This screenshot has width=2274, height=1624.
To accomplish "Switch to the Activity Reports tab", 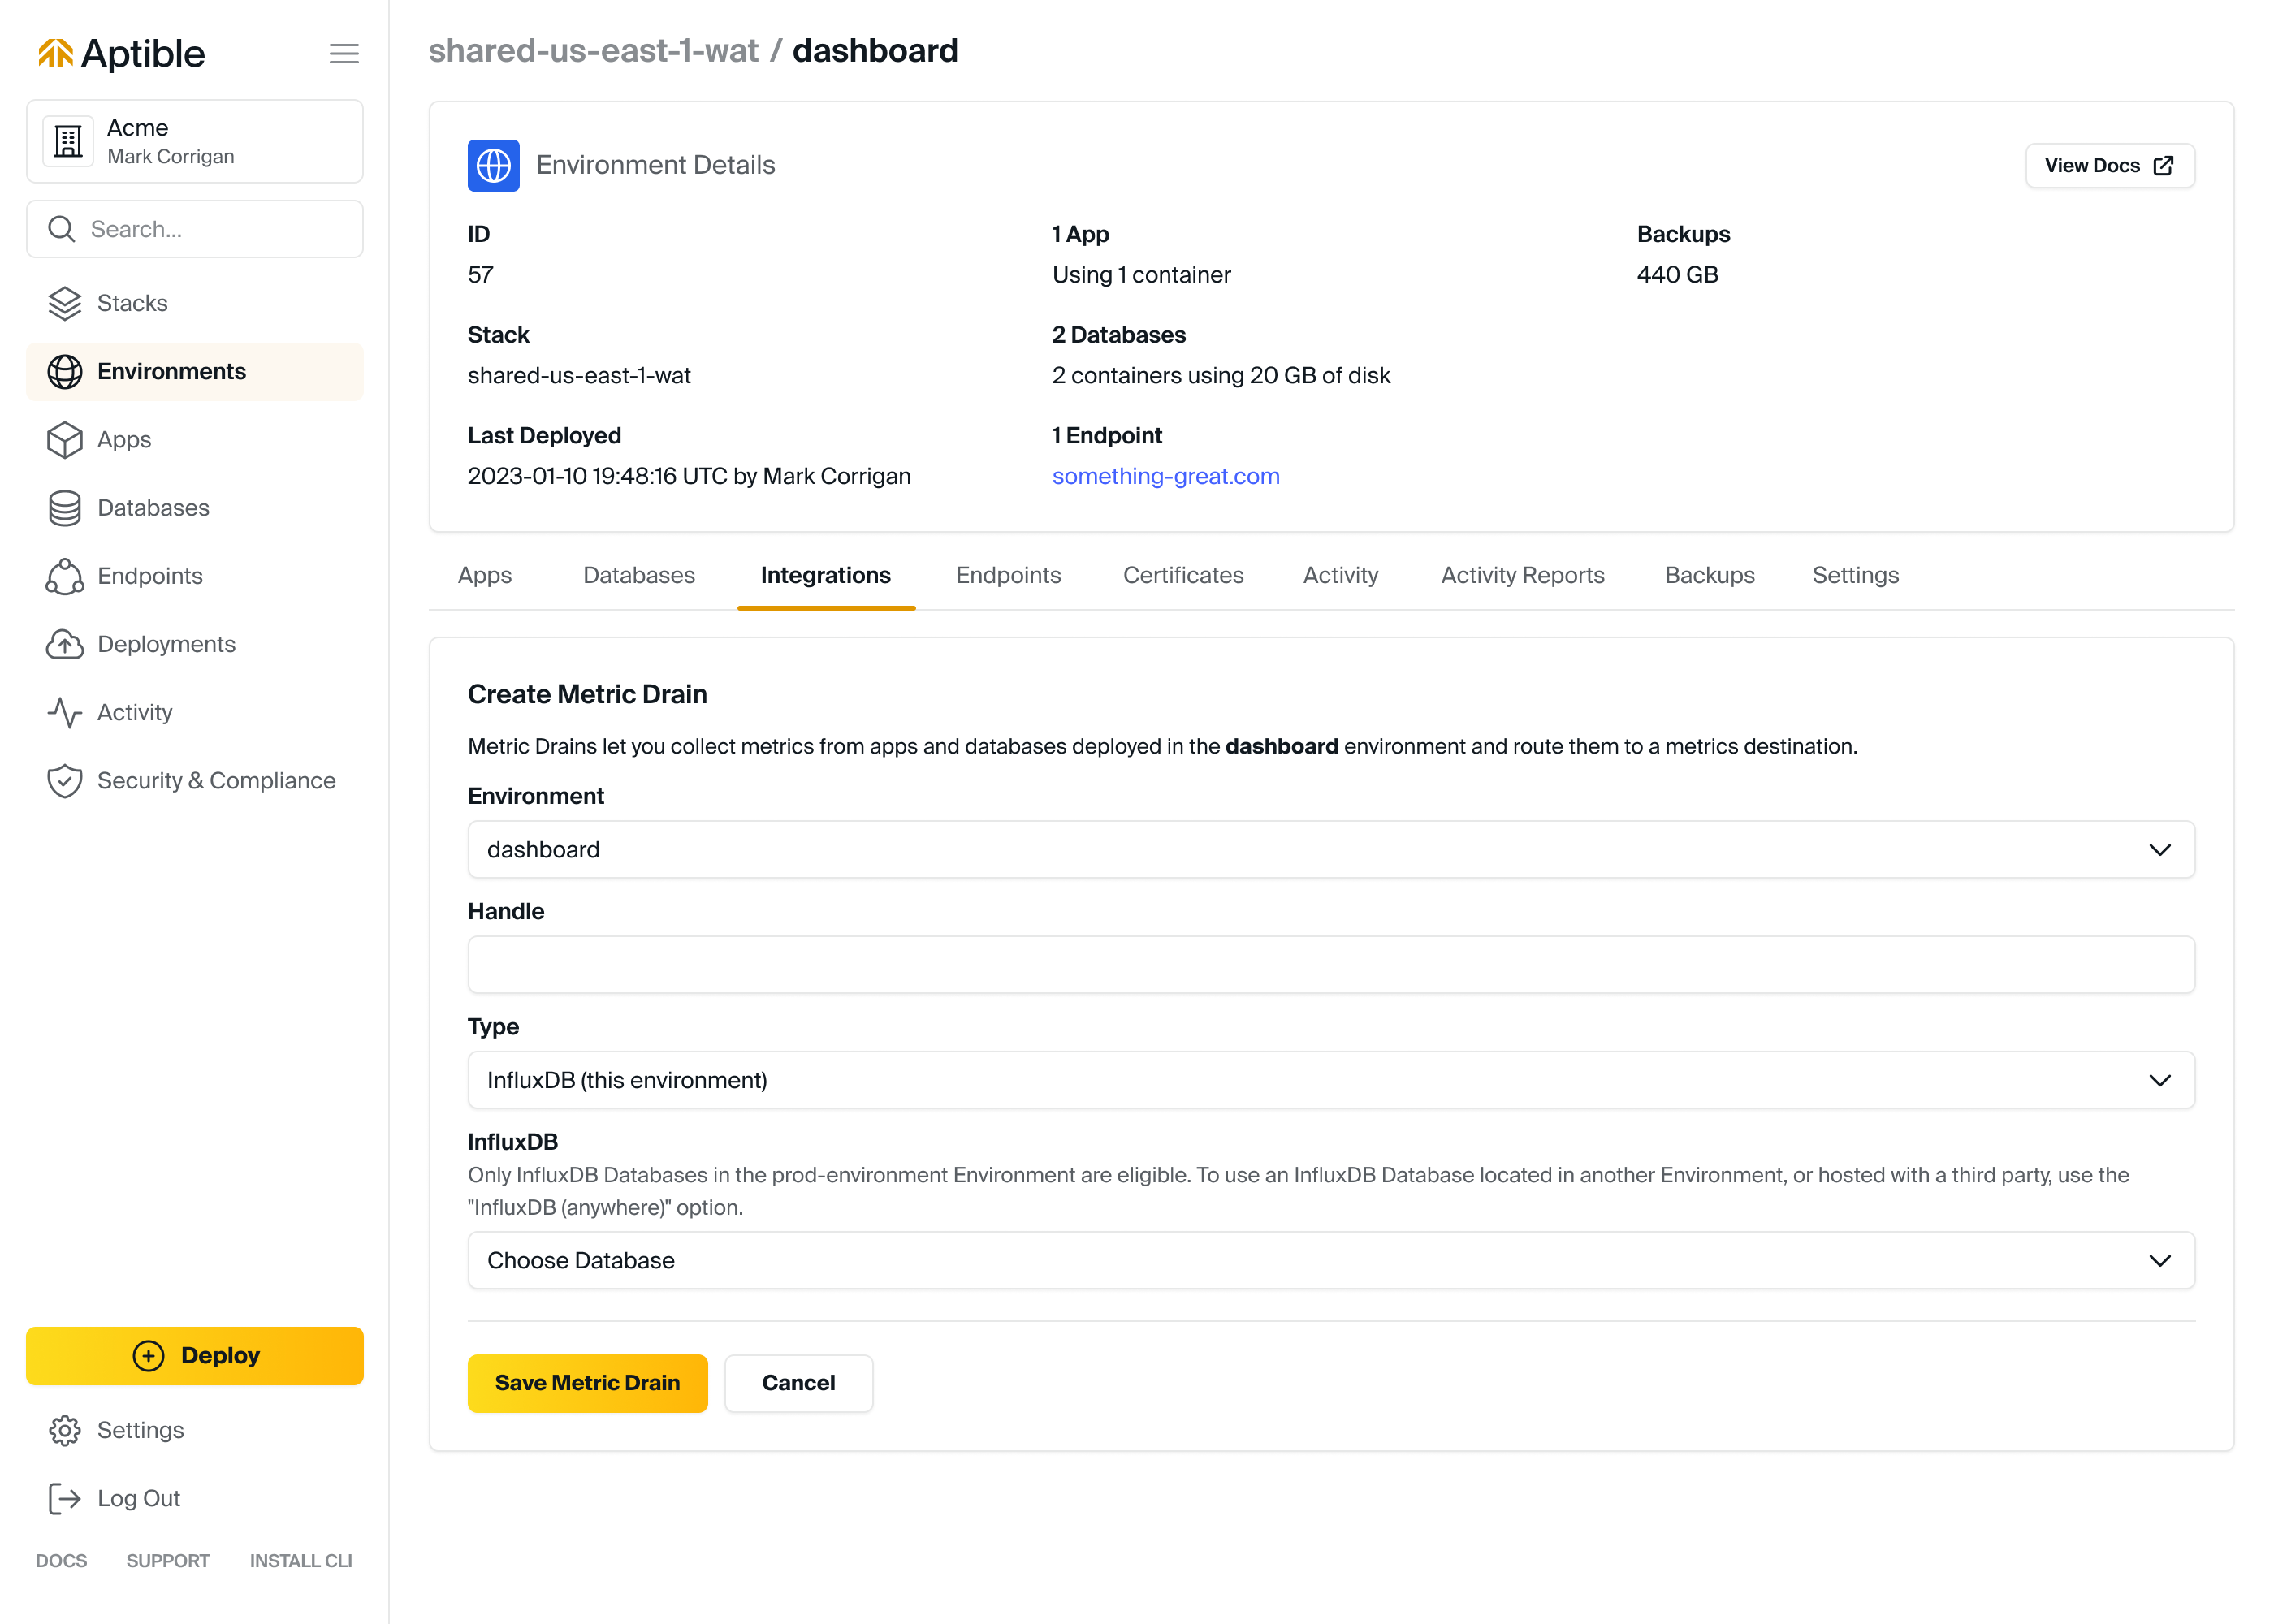I will [x=1522, y=575].
